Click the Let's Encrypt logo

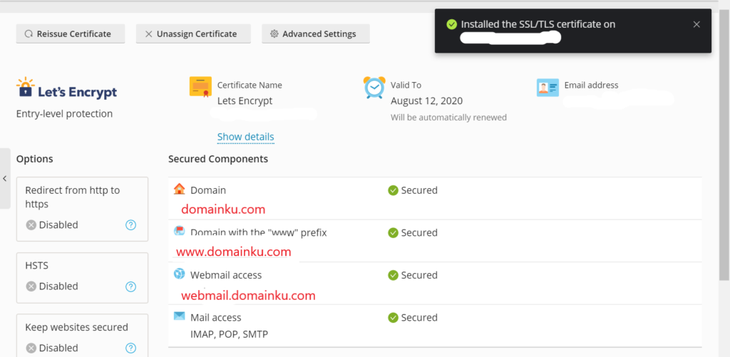[x=66, y=88]
